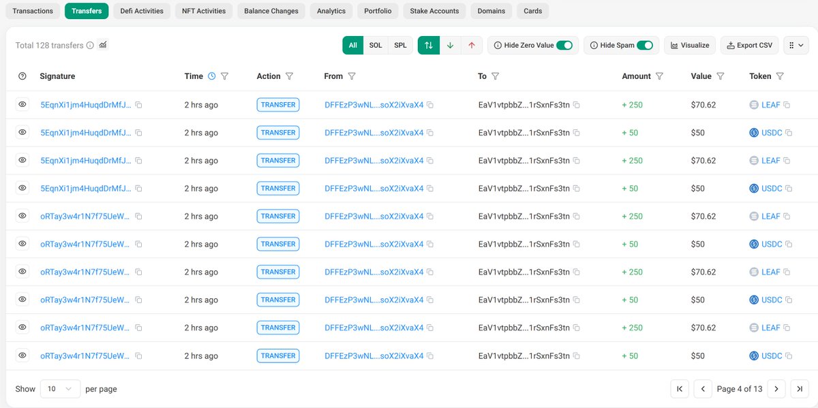Click the eye icon in the first table row
This screenshot has width=818, height=408.
click(x=22, y=104)
